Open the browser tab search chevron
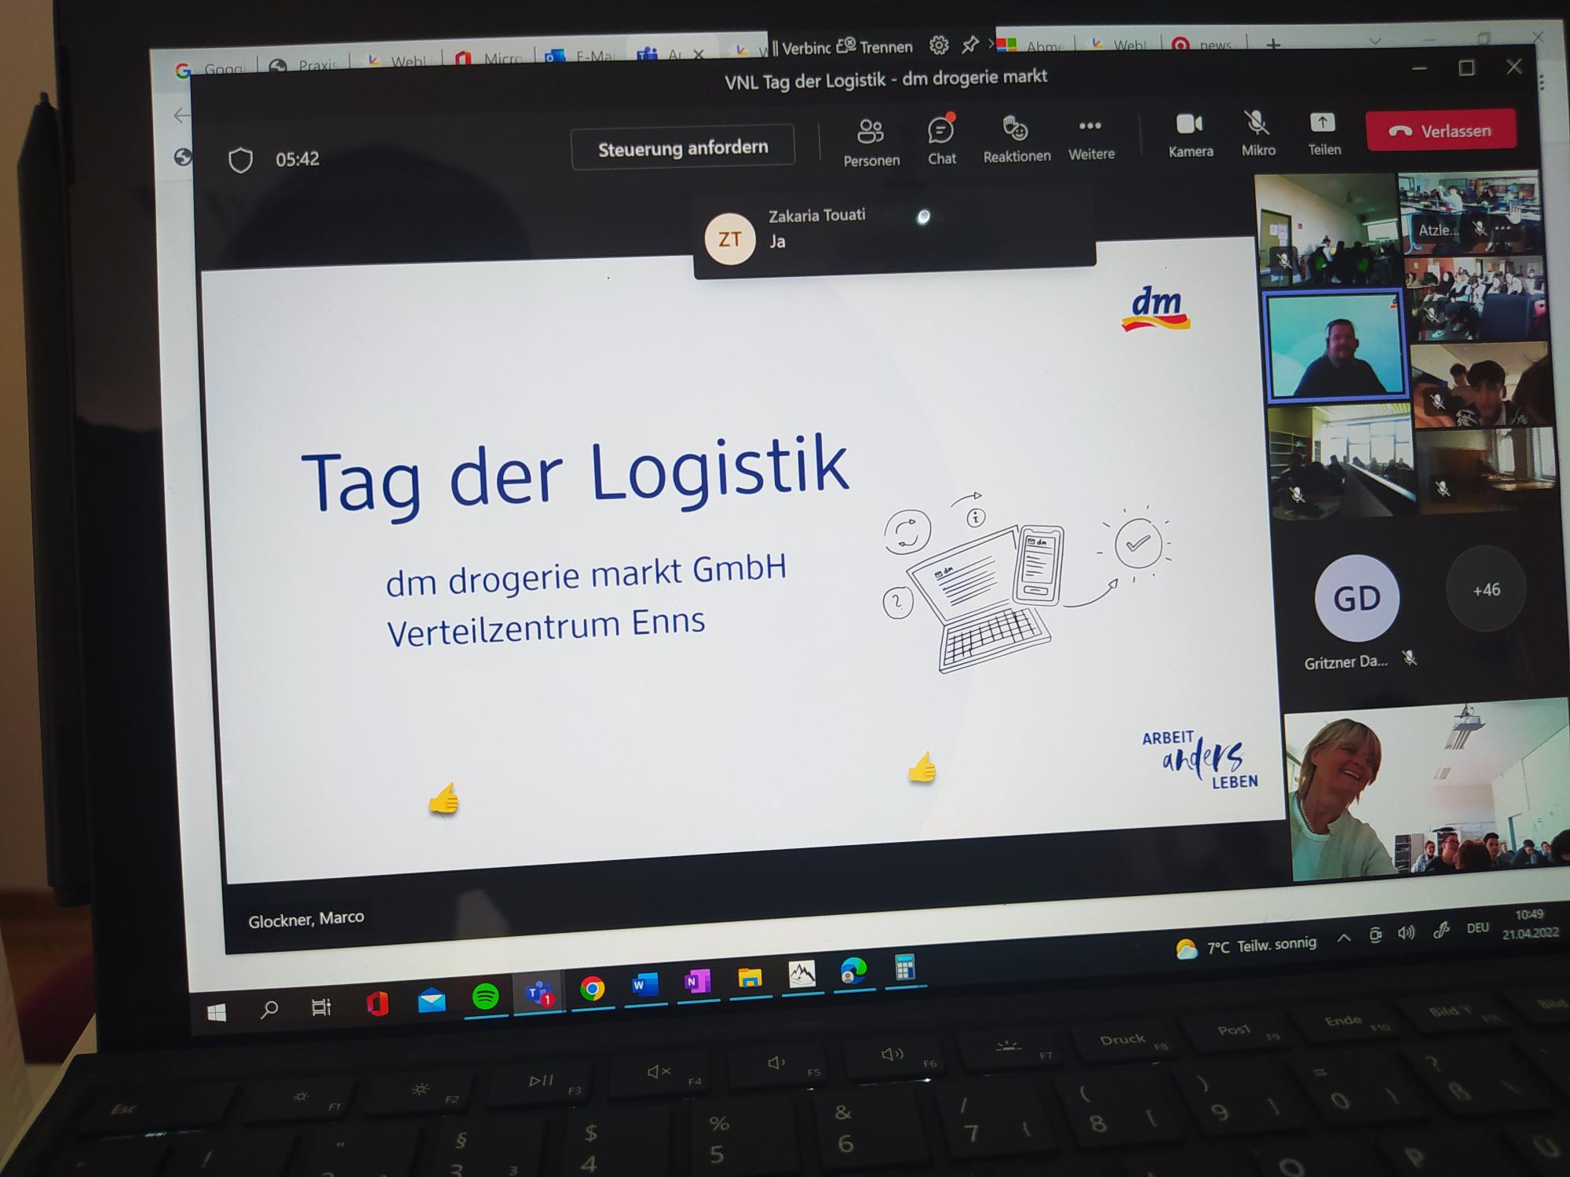Image resolution: width=1570 pixels, height=1177 pixels. [1375, 41]
